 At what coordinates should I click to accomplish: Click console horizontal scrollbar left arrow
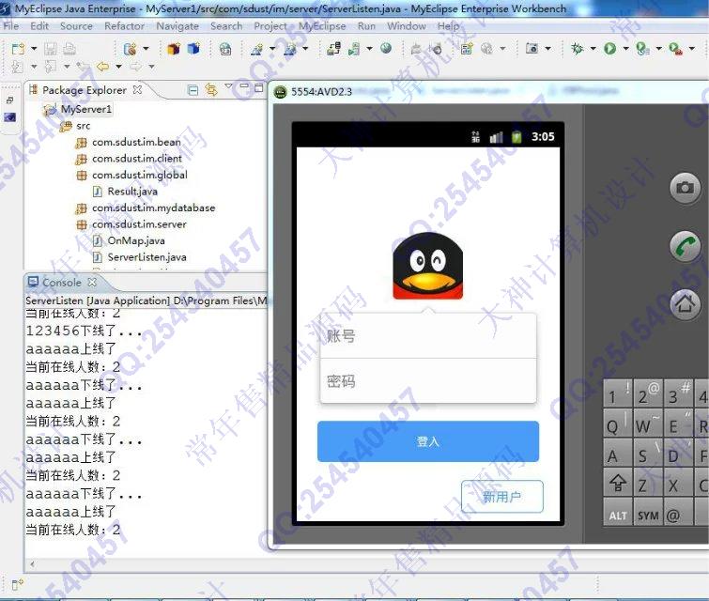coord(32,564)
